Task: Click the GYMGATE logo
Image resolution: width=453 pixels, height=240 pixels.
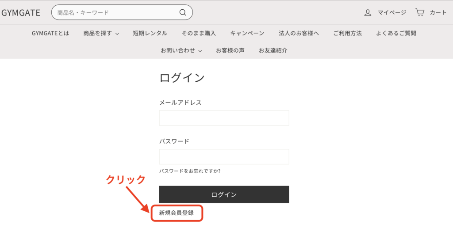Action: (x=21, y=13)
